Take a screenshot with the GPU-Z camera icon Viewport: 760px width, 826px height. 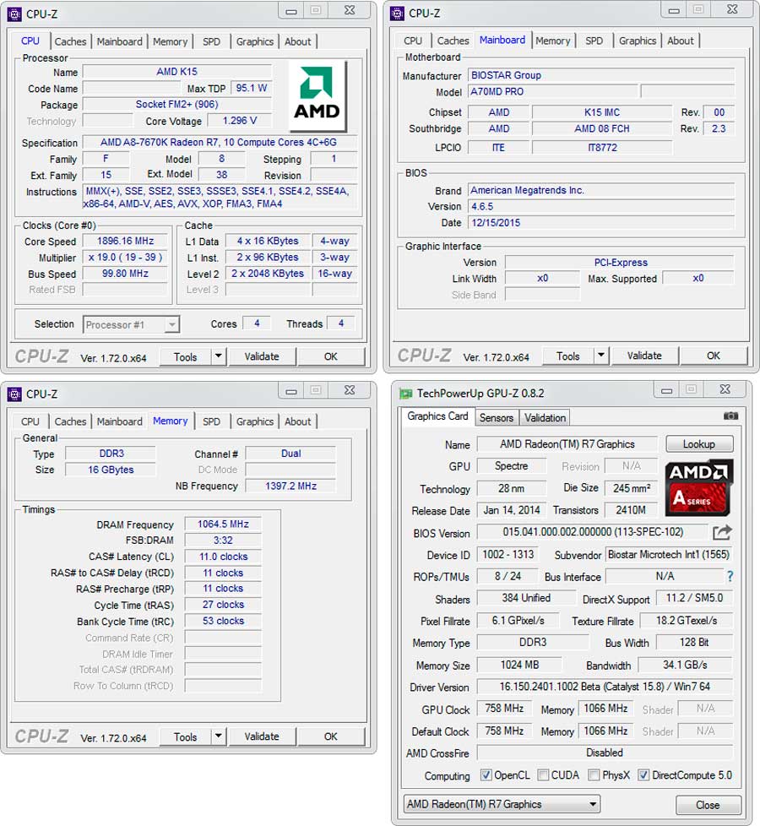coord(730,416)
